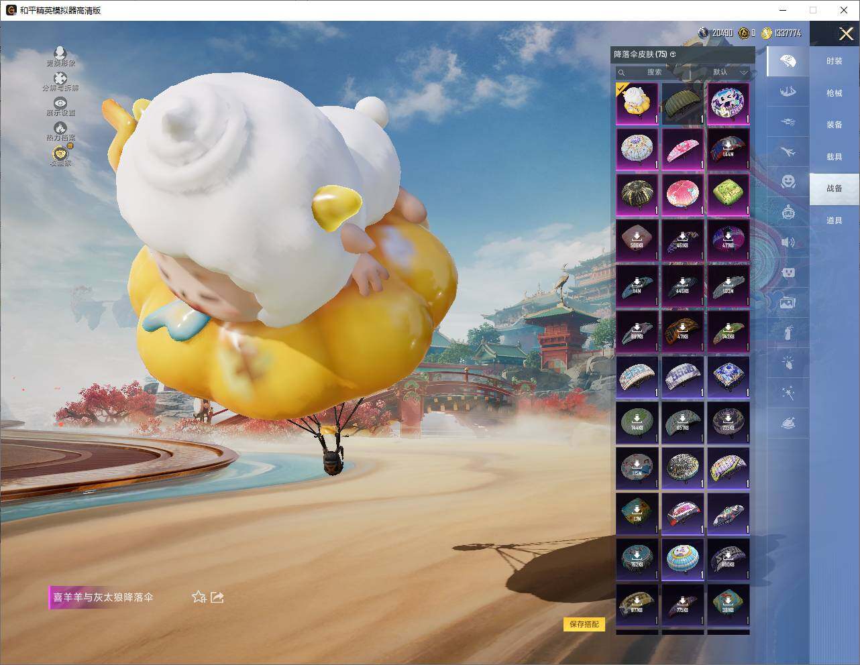Image resolution: width=860 pixels, height=665 pixels.
Task: Open the 更换形象 character change icon
Action: tap(60, 56)
